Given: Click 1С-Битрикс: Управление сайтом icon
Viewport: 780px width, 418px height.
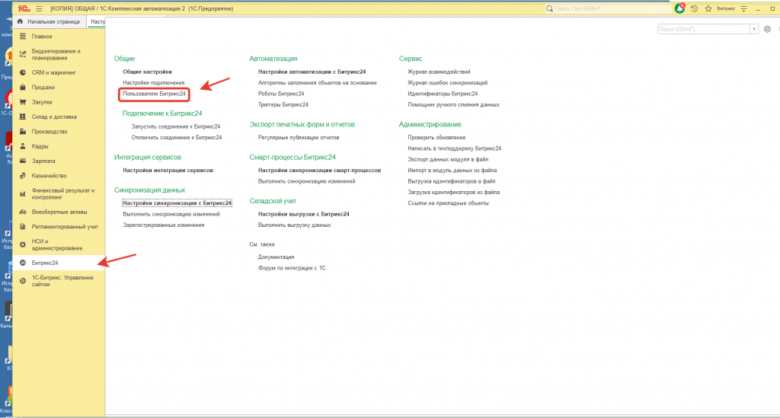Looking at the screenshot, I should [22, 281].
